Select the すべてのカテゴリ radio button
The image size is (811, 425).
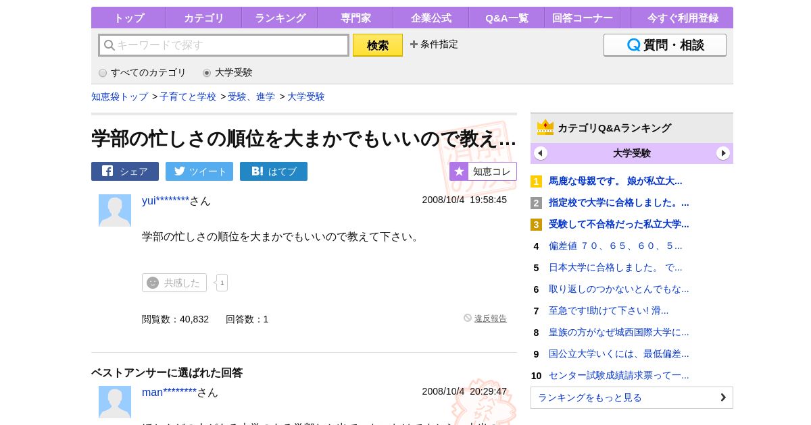(x=103, y=73)
